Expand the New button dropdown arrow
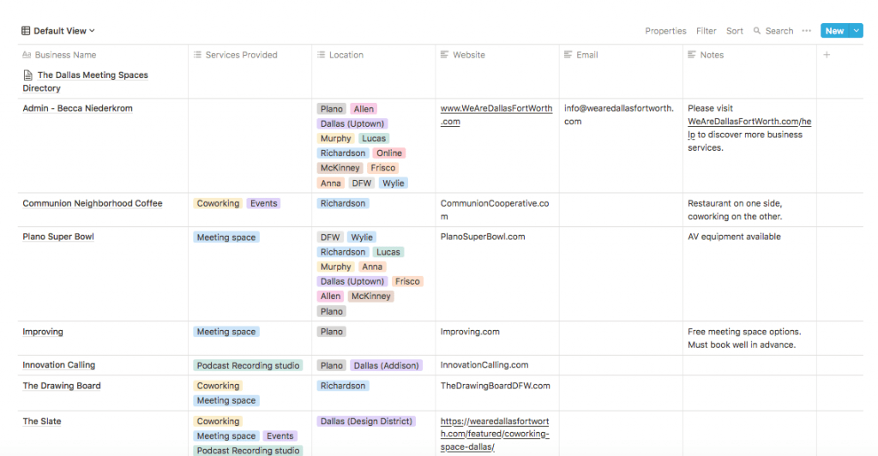Viewport: 878px width, 456px height. coord(857,31)
